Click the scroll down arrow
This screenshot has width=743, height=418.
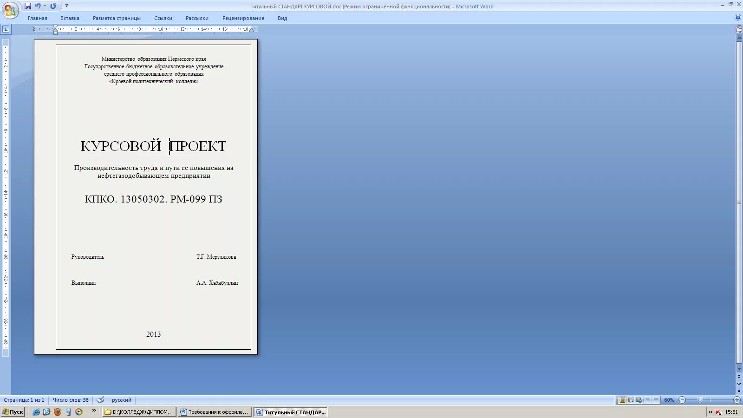tap(739, 370)
